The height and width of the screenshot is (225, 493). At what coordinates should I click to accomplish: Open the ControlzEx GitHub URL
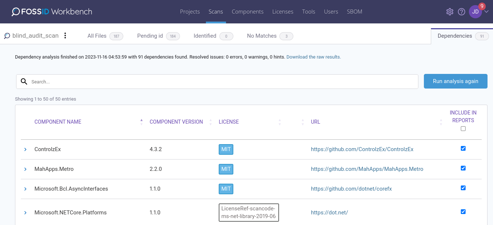(x=362, y=149)
